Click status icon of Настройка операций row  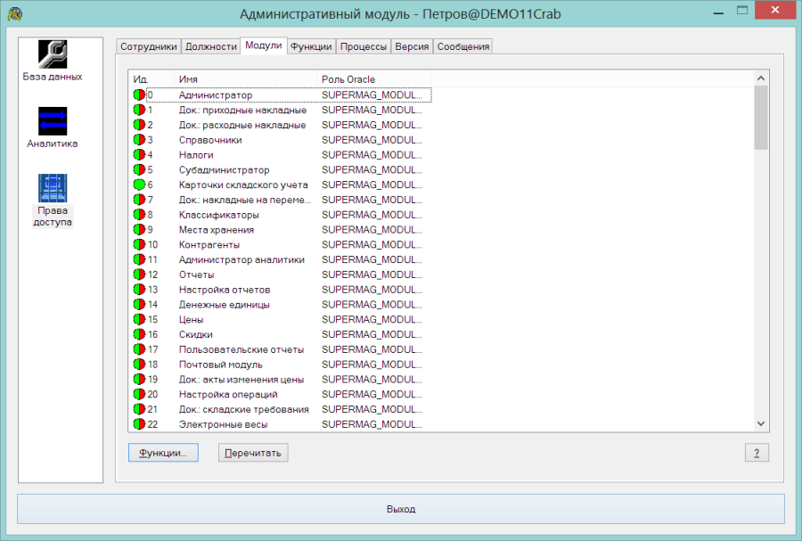[x=139, y=394]
